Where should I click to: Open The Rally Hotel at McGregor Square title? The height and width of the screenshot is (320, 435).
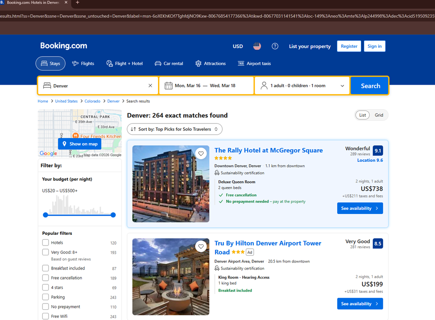pos(268,150)
